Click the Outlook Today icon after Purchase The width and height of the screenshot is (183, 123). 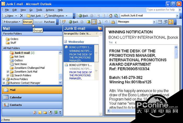(x=64, y=22)
